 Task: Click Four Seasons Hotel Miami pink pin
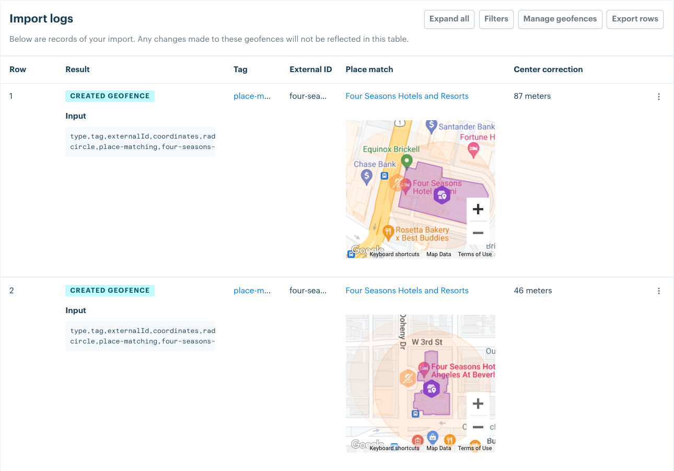405,186
